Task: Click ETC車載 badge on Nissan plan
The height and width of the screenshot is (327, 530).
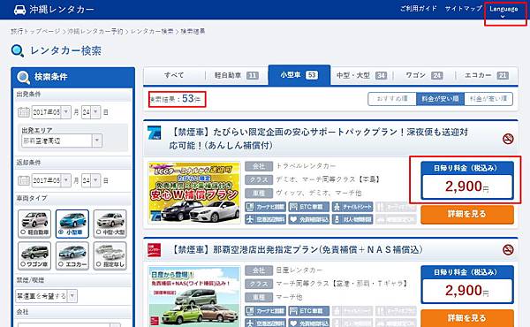Action: pos(309,311)
